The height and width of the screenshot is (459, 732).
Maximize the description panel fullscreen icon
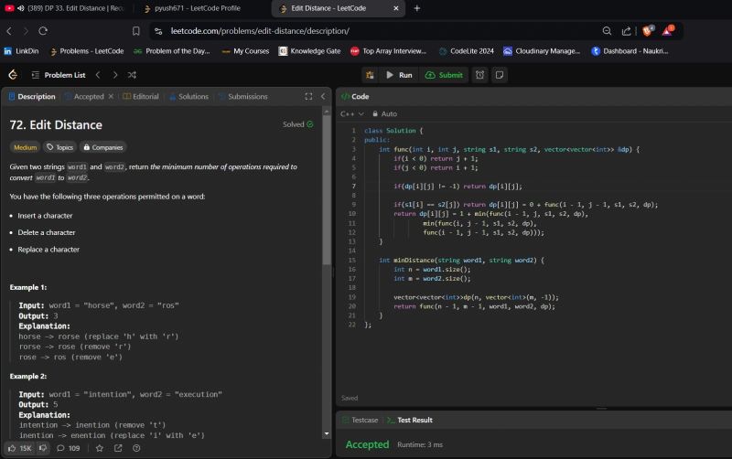[308, 97]
